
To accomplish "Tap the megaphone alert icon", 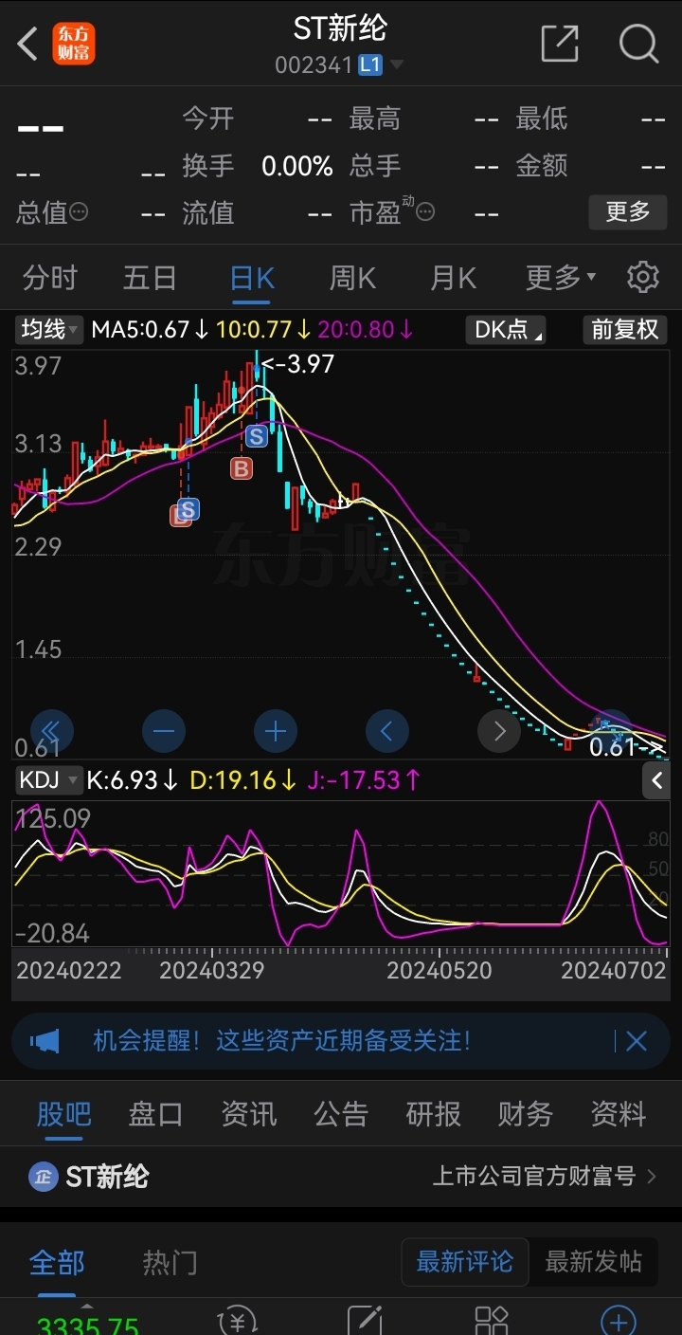I will pyautogui.click(x=45, y=1041).
